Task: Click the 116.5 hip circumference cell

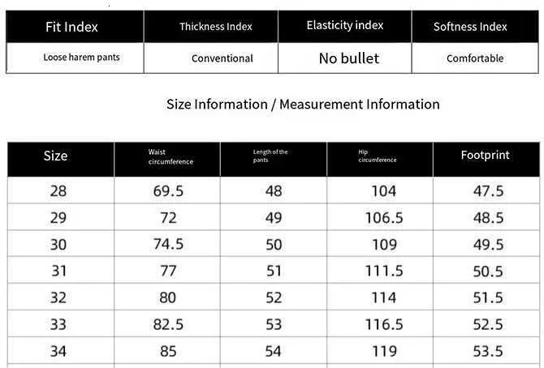Action: tap(383, 324)
